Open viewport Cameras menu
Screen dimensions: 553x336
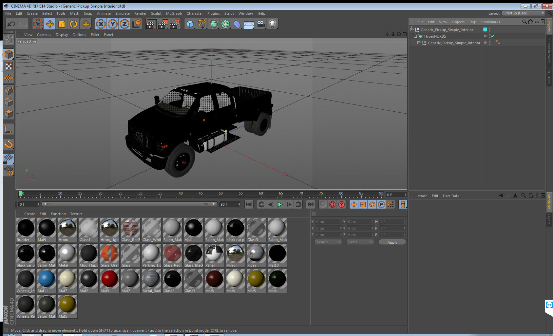(44, 35)
